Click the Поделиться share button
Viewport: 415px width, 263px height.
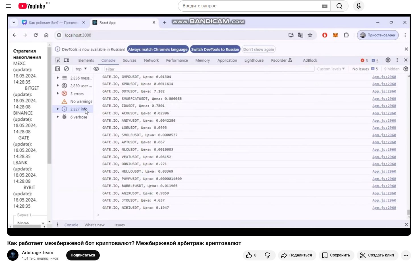[297, 255]
